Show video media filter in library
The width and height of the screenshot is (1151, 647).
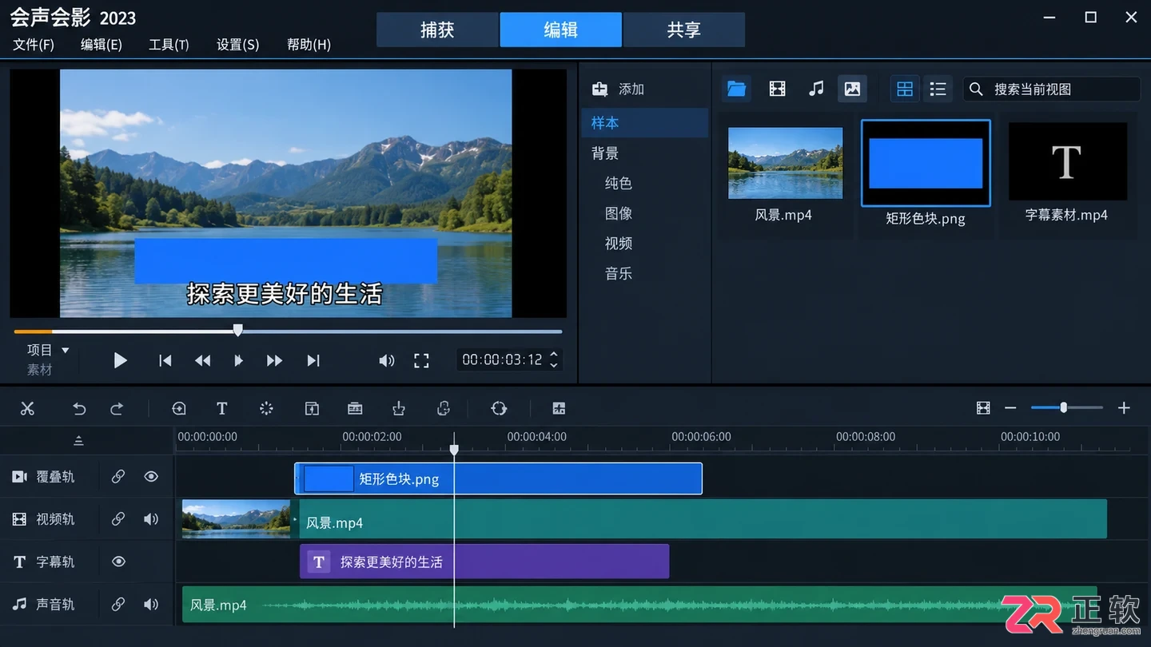tap(777, 89)
